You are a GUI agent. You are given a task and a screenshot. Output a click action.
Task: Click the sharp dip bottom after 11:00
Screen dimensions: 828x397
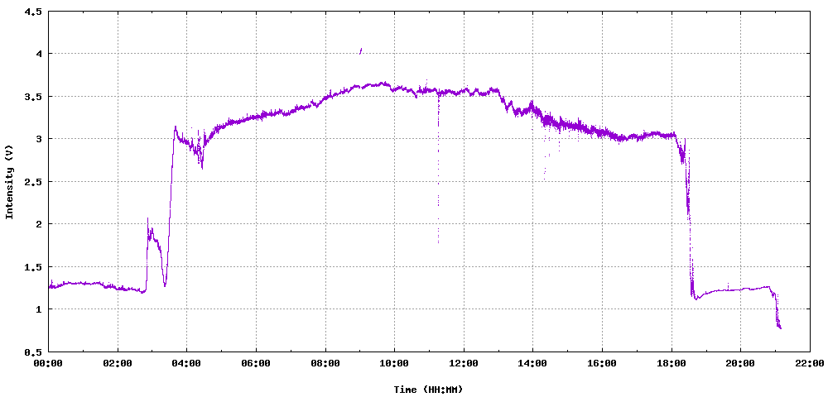438,242
